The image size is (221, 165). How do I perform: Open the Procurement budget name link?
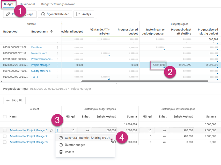41,59
